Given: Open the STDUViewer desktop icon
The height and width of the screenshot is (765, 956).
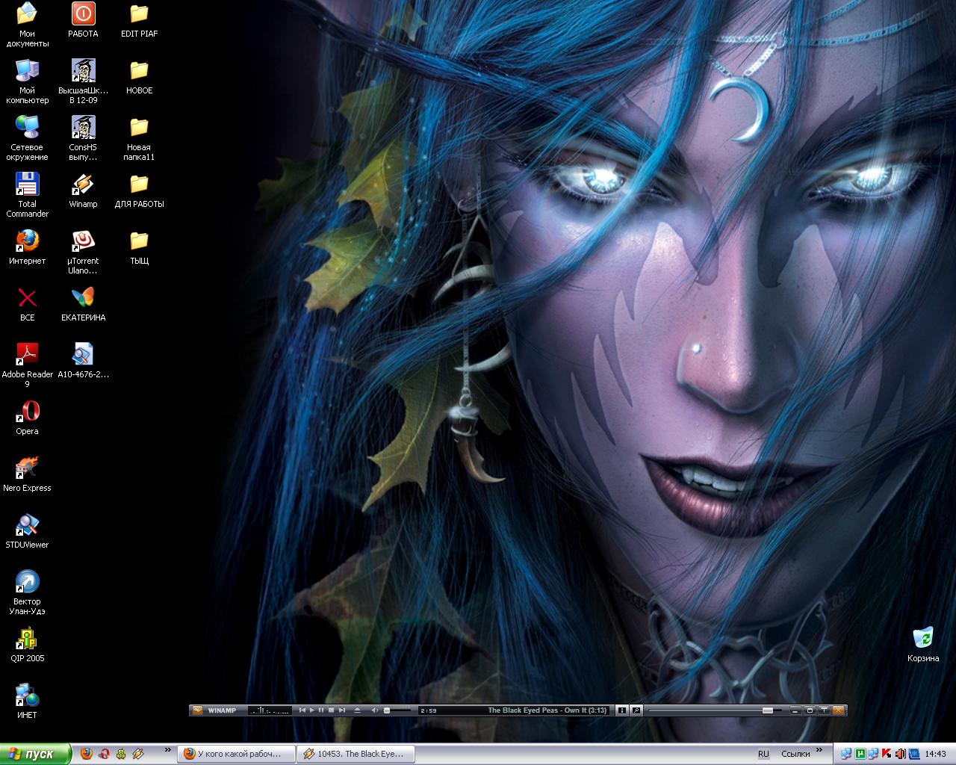Looking at the screenshot, I should pos(27,526).
